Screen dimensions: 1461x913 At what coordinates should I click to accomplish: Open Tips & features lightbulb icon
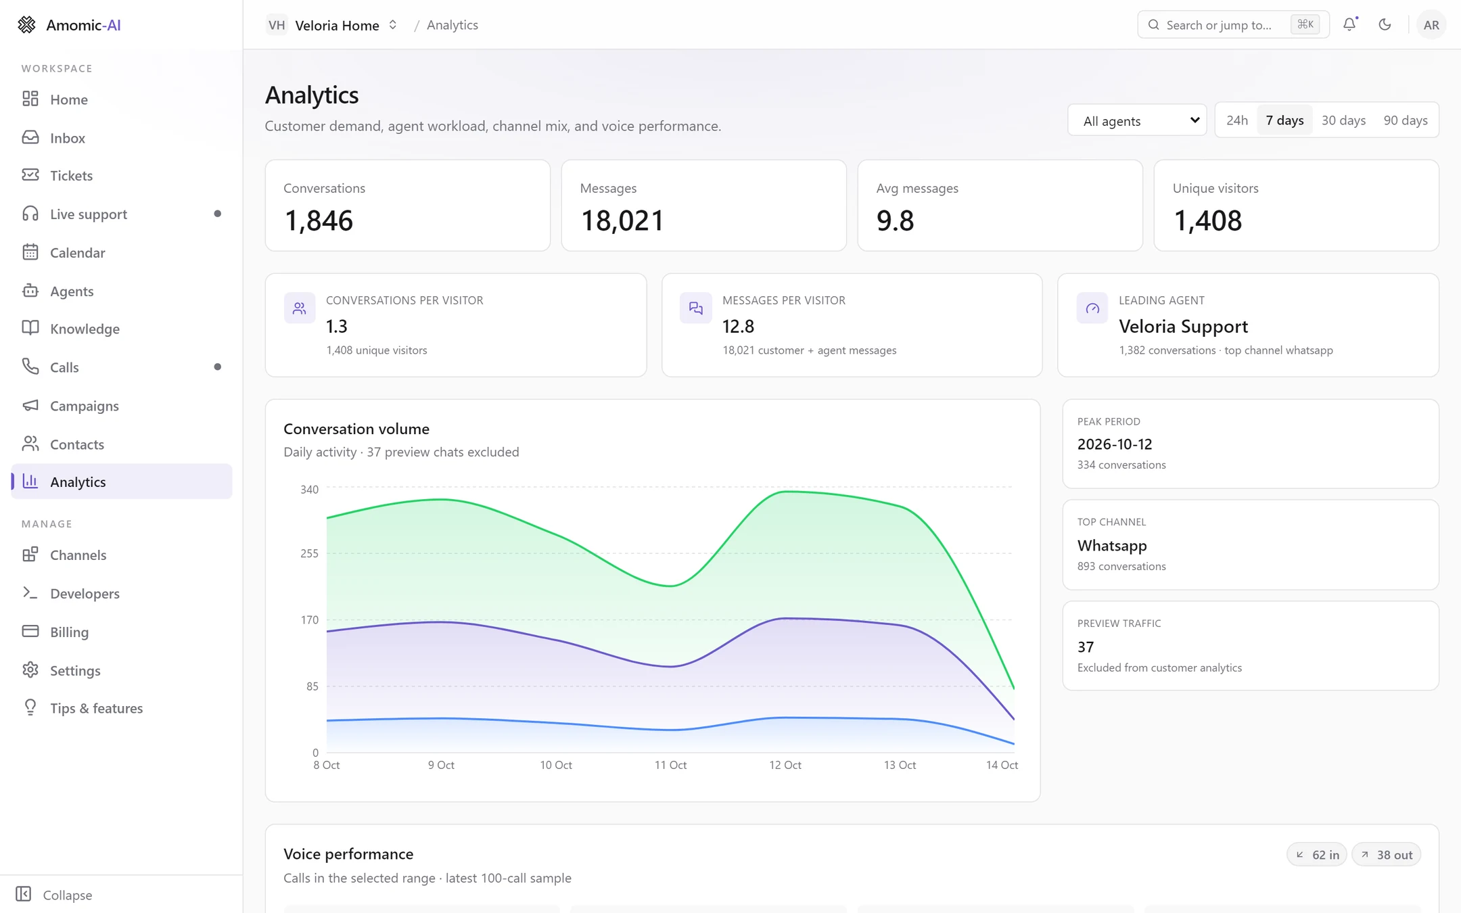[30, 707]
